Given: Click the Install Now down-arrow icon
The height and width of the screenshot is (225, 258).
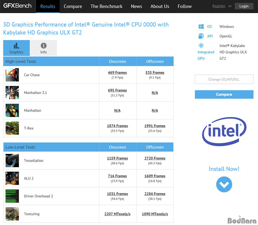Looking at the screenshot, I should coord(224,184).
